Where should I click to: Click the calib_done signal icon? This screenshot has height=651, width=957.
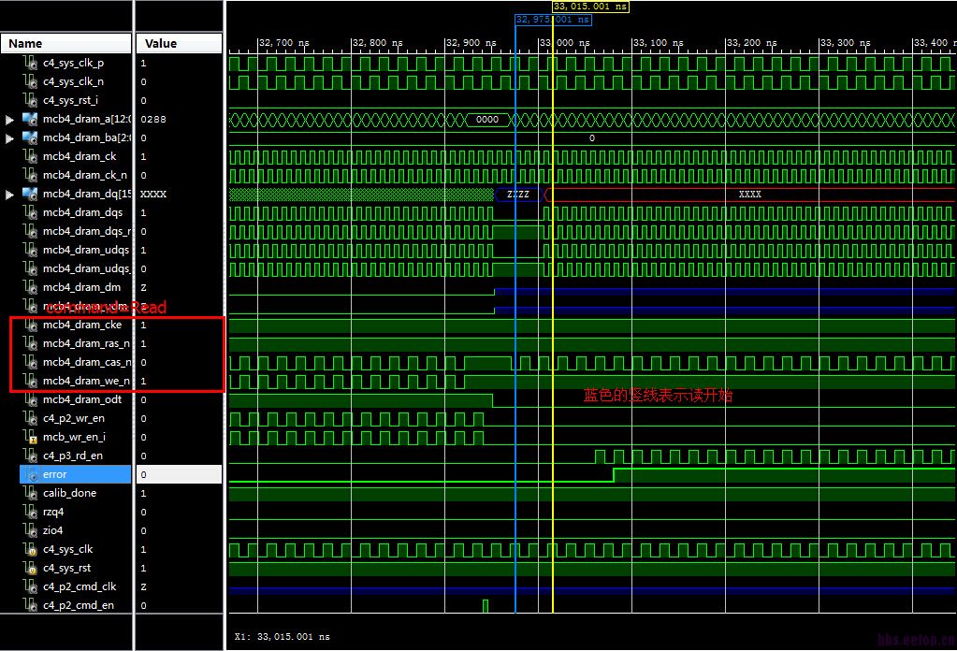(x=30, y=493)
